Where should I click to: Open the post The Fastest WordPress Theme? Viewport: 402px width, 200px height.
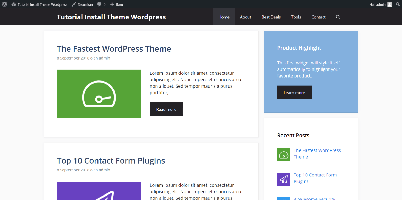(x=114, y=48)
